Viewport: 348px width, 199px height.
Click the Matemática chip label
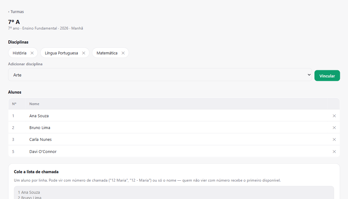(x=107, y=53)
